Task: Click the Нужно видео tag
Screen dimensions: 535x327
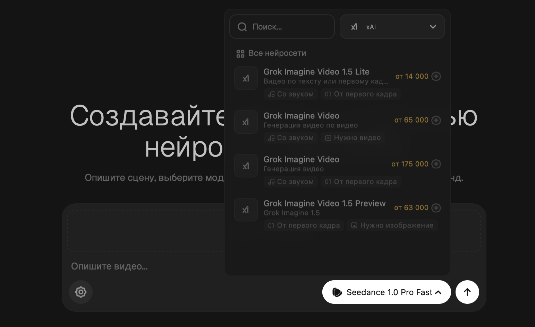Action: click(353, 138)
